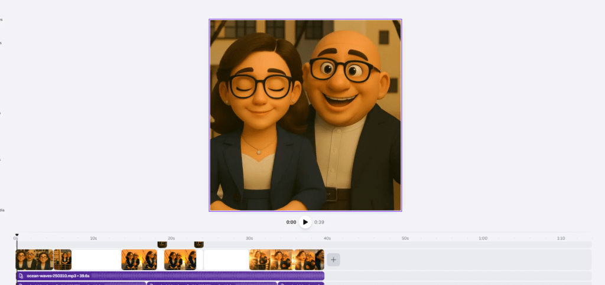This screenshot has height=285, width=605.
Task: Click the 1:00 mark on the timeline ruler
Action: click(x=483, y=238)
